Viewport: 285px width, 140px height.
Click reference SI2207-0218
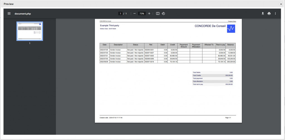149,62
